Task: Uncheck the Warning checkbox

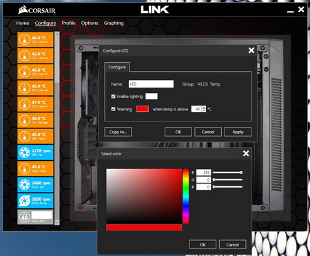Action: tap(113, 109)
